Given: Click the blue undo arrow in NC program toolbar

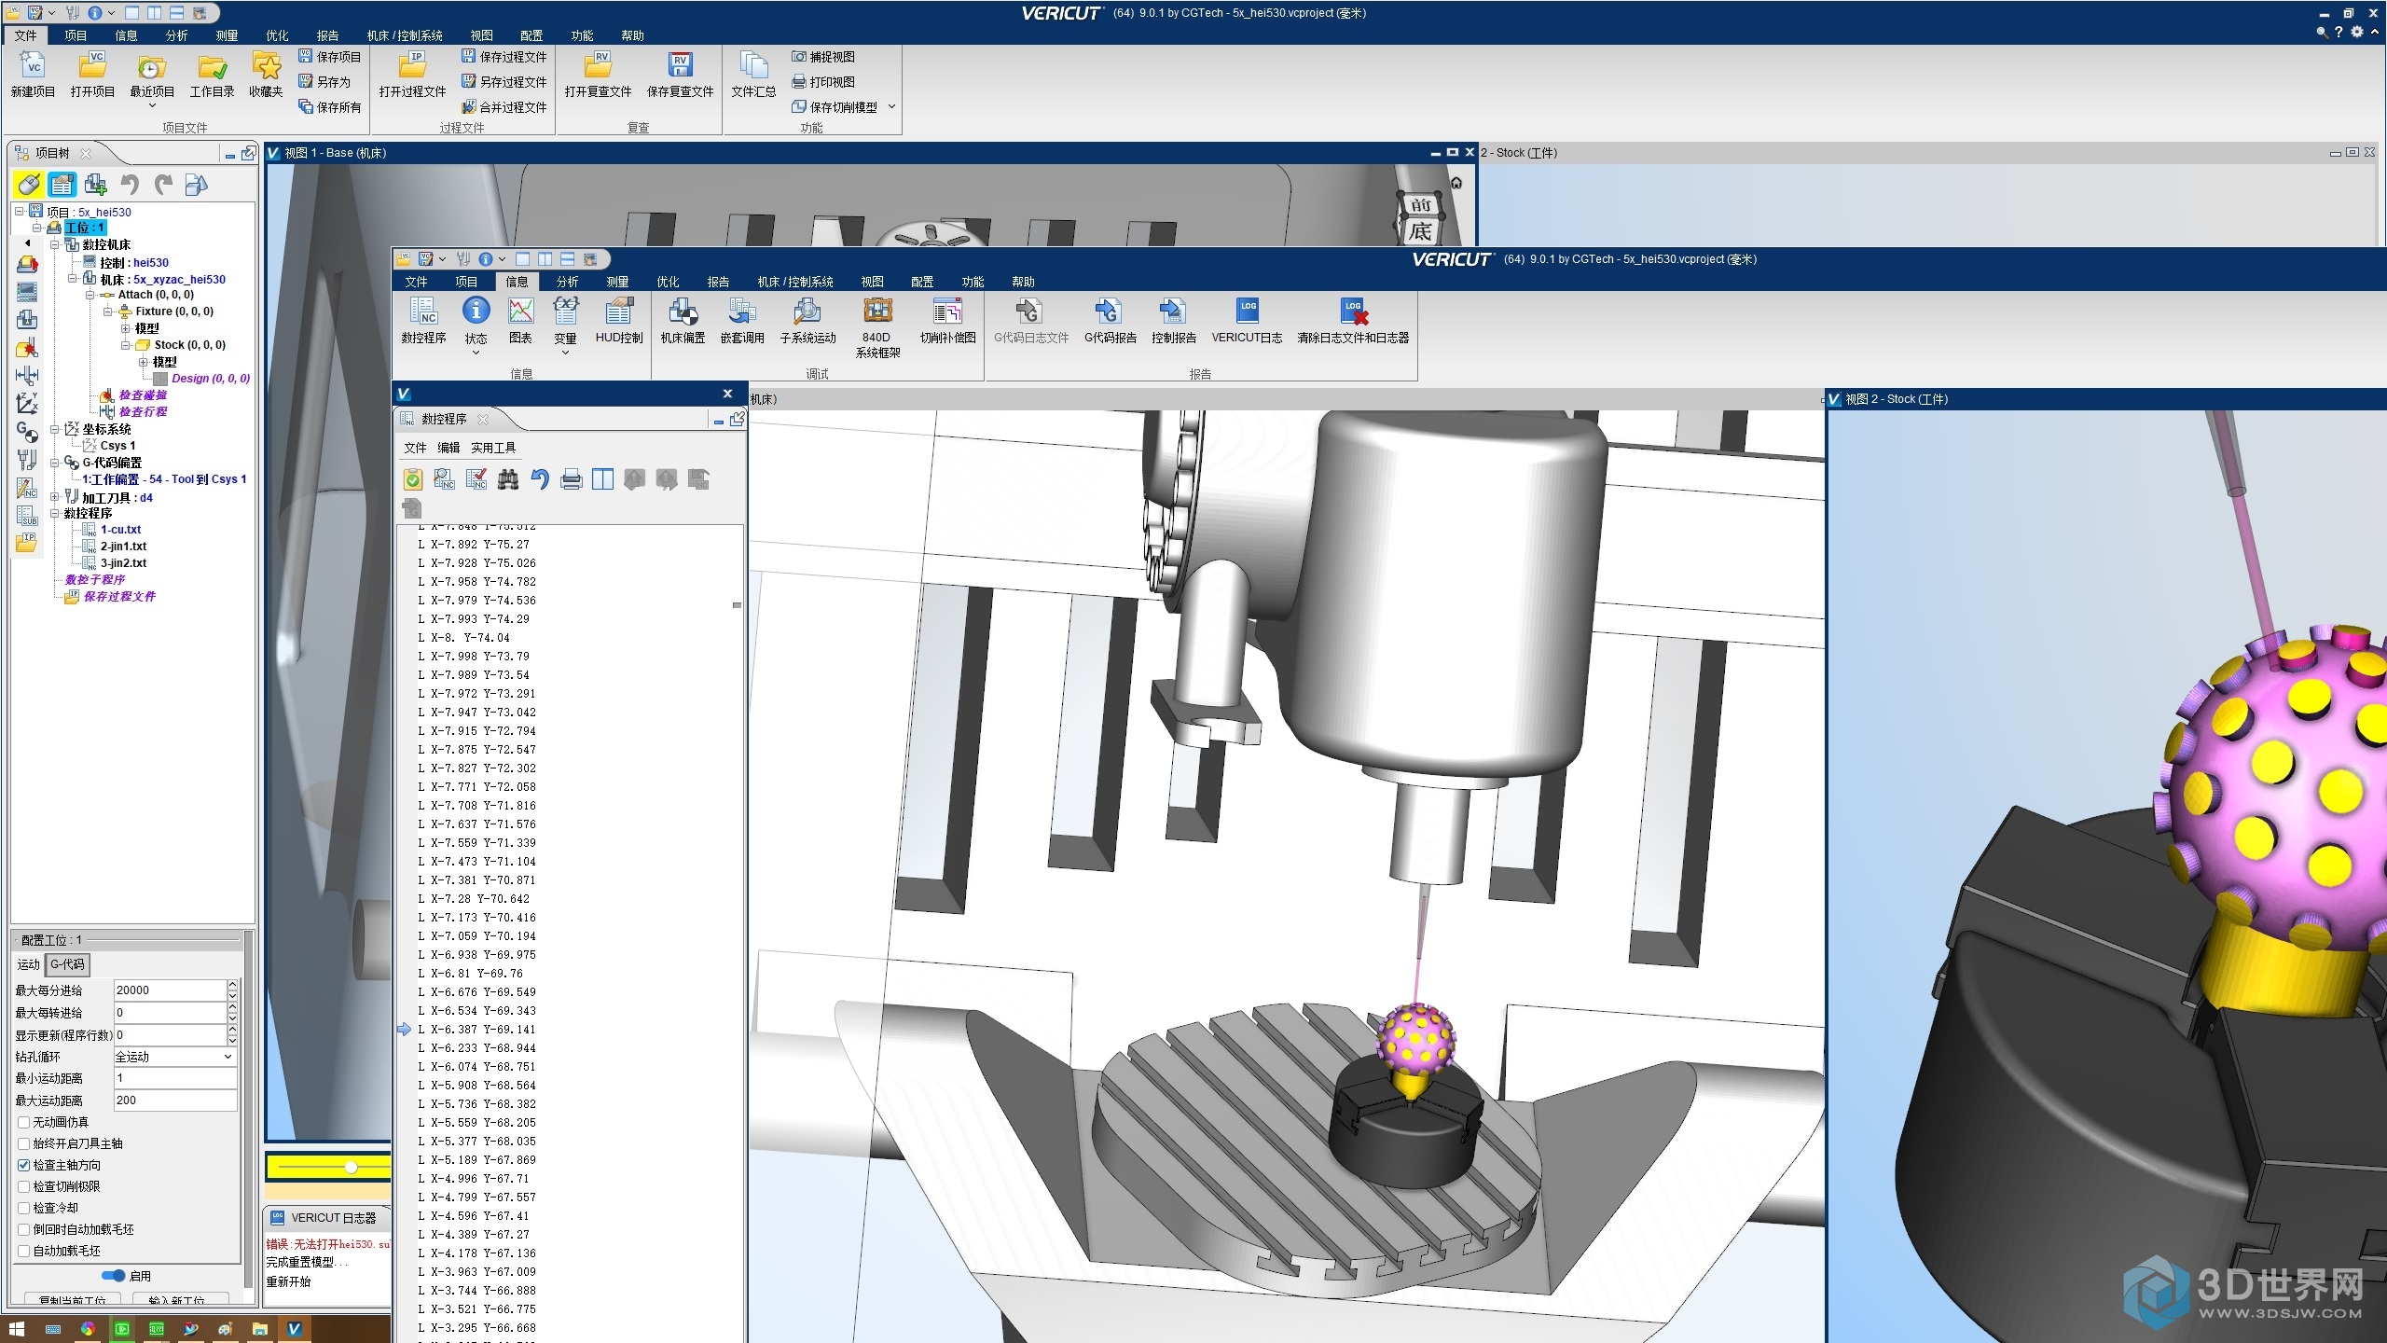Looking at the screenshot, I should click(x=539, y=479).
